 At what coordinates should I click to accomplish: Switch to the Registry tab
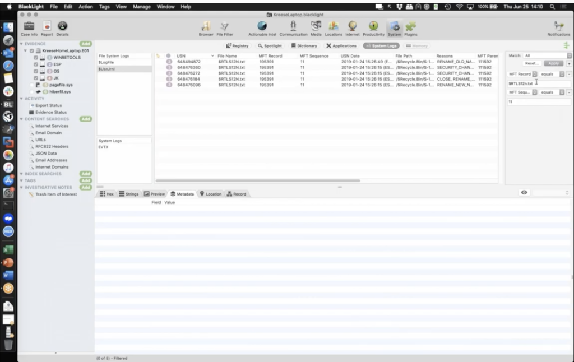(x=237, y=46)
